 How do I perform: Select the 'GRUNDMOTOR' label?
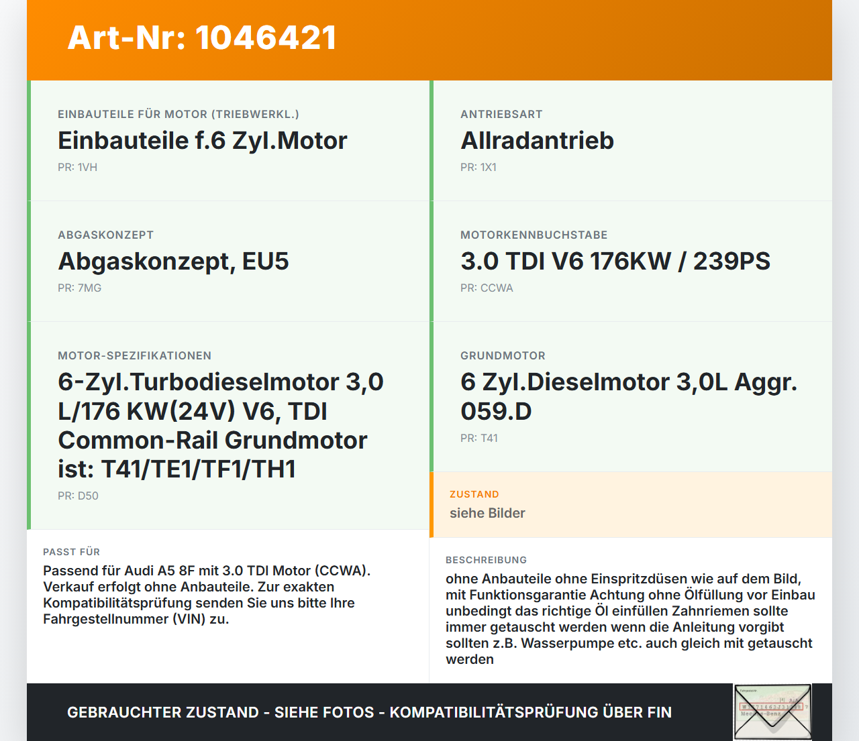[x=503, y=355]
